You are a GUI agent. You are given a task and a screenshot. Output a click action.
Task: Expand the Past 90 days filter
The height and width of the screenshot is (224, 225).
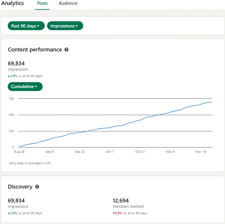pyautogui.click(x=26, y=26)
